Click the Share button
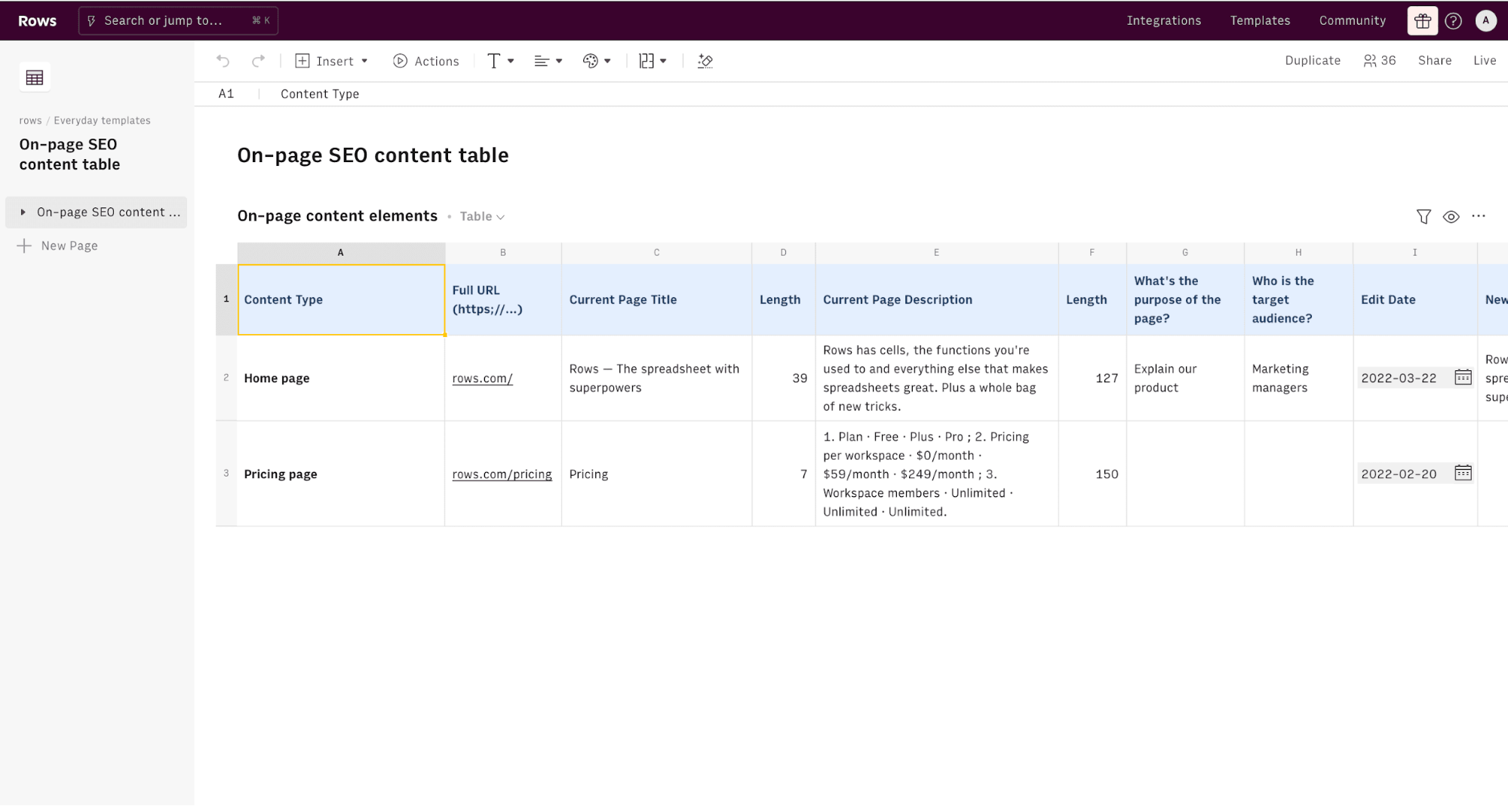The width and height of the screenshot is (1508, 806). coord(1434,60)
